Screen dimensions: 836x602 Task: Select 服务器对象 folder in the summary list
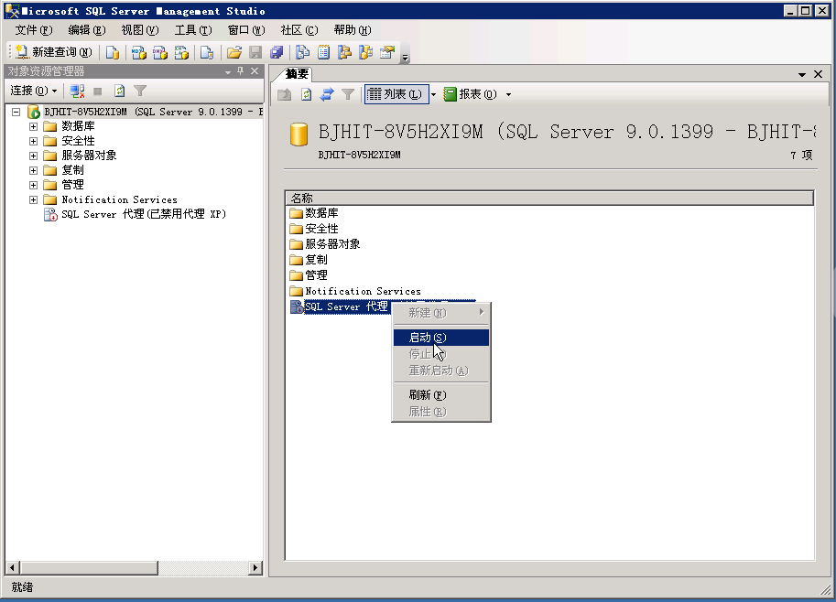[x=325, y=244]
